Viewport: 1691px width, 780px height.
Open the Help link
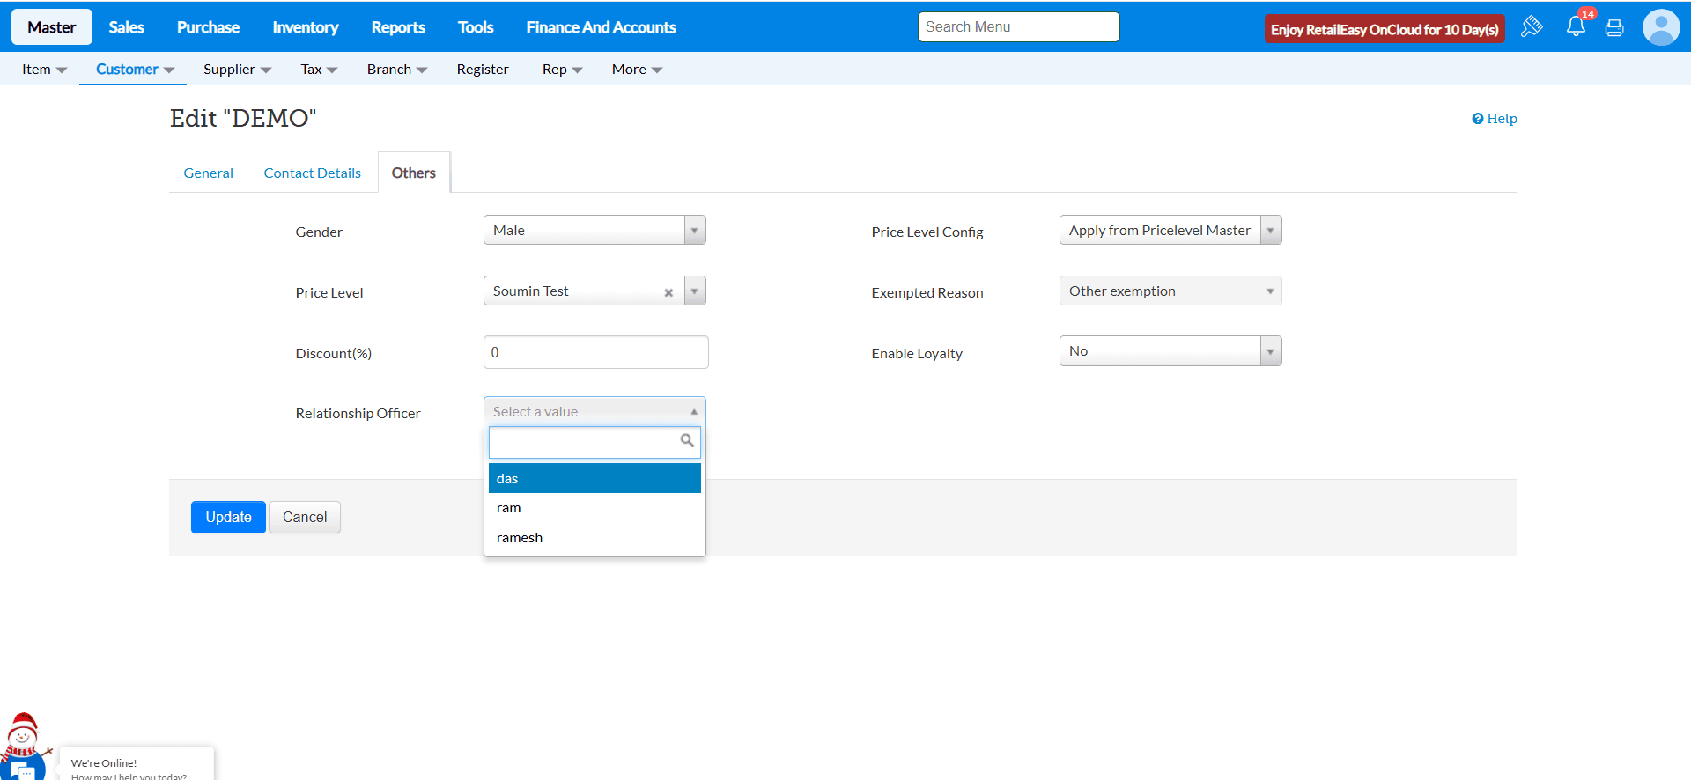[x=1495, y=118]
